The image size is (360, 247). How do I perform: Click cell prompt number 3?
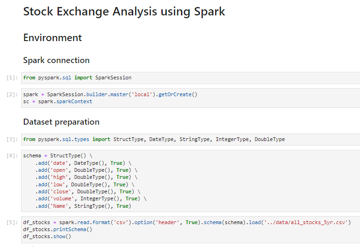coord(12,140)
